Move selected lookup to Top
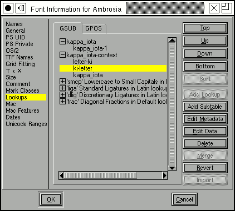The width and height of the screenshot is (235, 211). (x=205, y=28)
